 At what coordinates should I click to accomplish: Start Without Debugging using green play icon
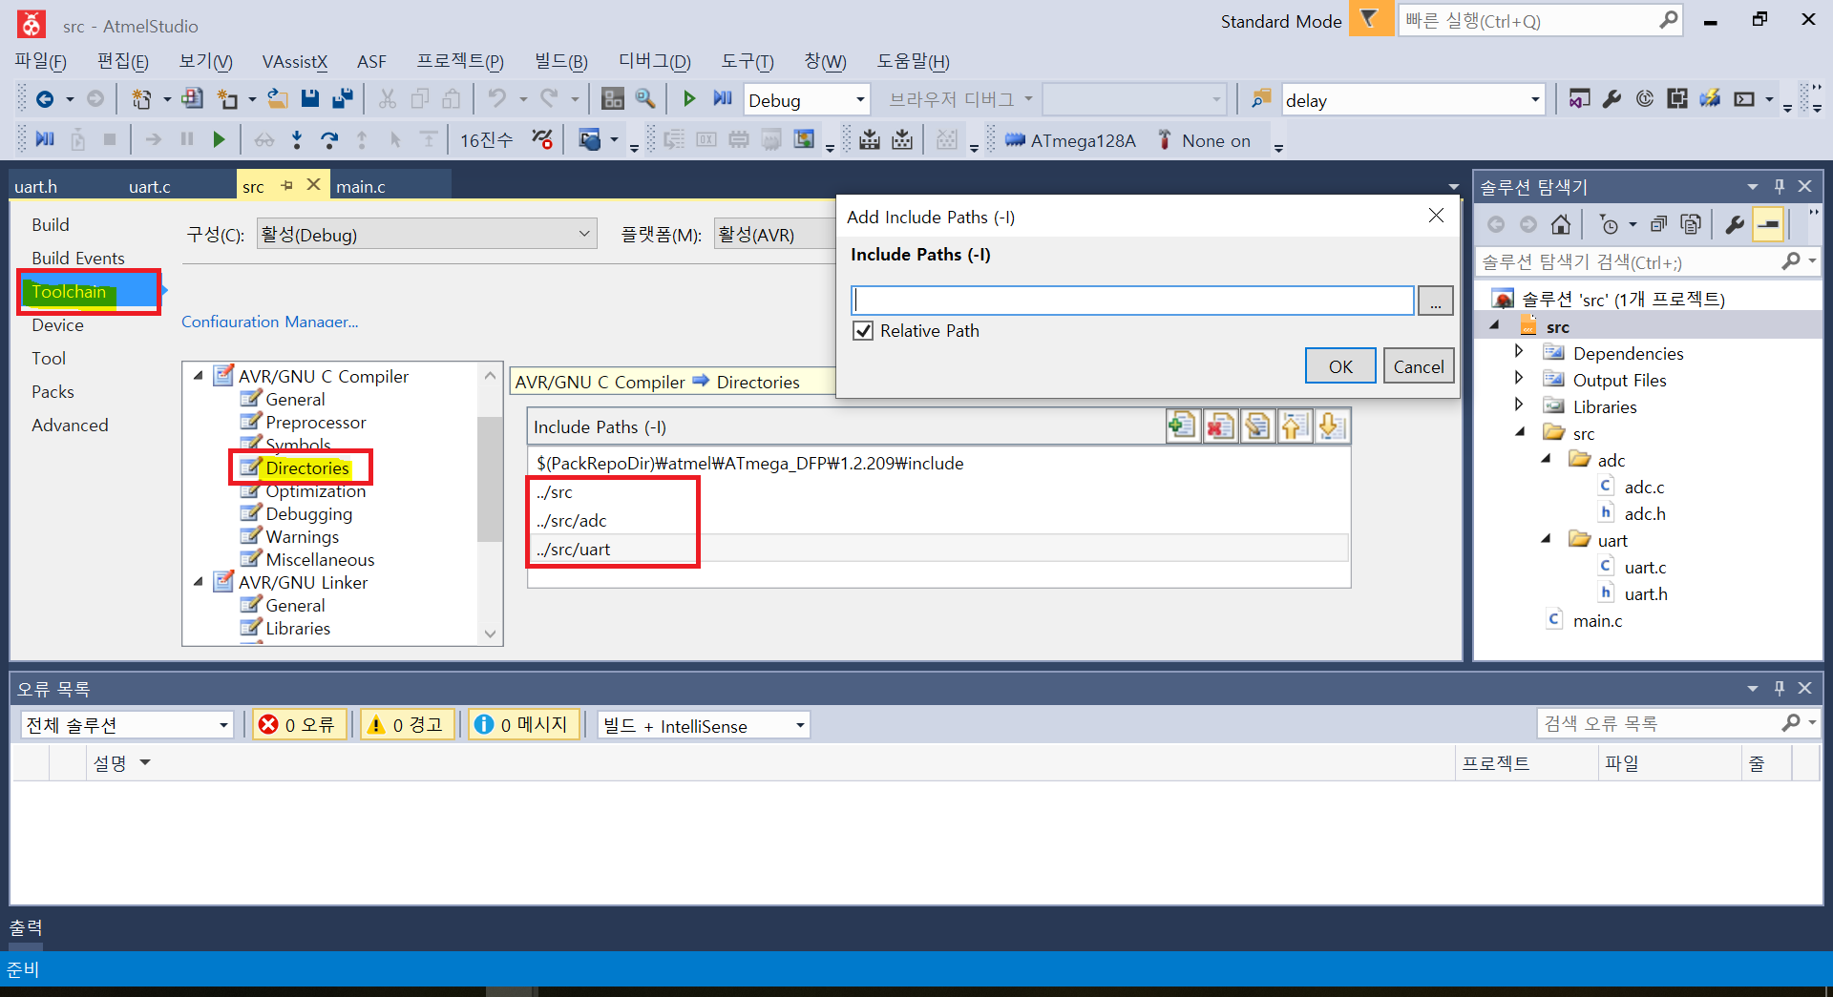(x=689, y=99)
